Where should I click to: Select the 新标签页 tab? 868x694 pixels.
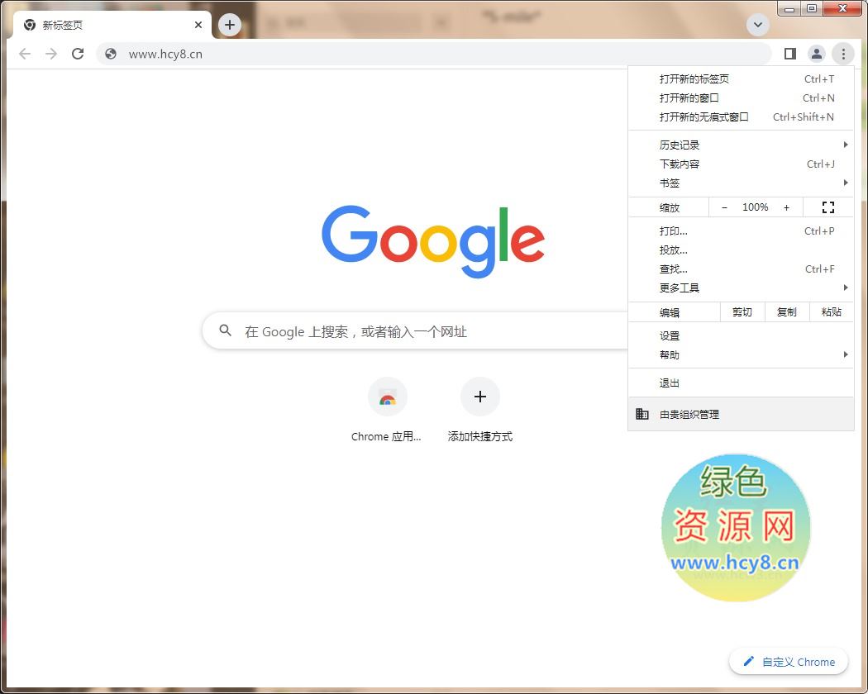click(x=112, y=25)
